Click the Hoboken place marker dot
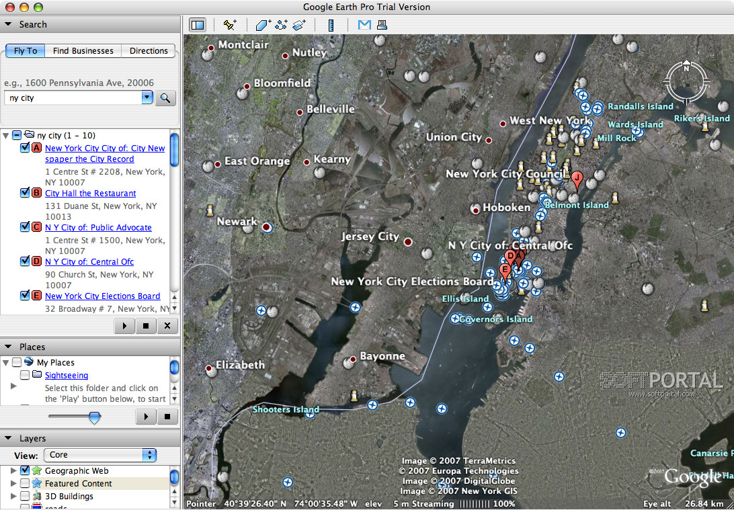Viewport: 734px width, 510px height. [x=476, y=210]
